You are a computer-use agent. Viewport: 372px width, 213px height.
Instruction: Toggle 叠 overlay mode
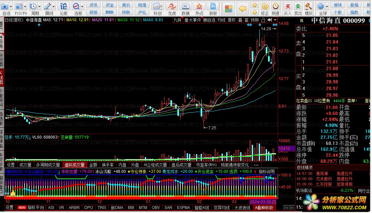(x=240, y=20)
